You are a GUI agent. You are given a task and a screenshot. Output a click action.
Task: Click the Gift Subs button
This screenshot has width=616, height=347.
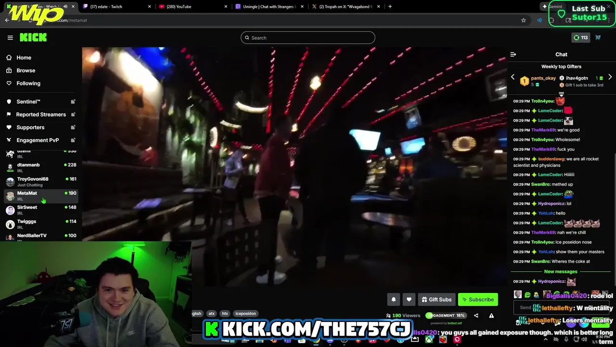coord(436,299)
